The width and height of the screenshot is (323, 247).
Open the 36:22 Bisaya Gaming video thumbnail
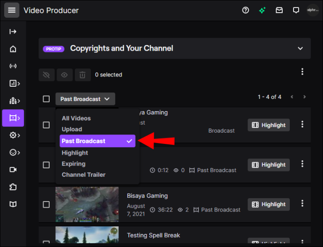pos(87,204)
